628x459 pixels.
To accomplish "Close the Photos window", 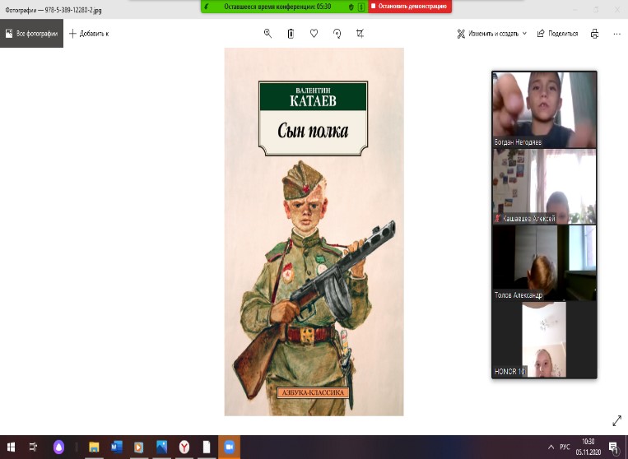I will click(617, 10).
